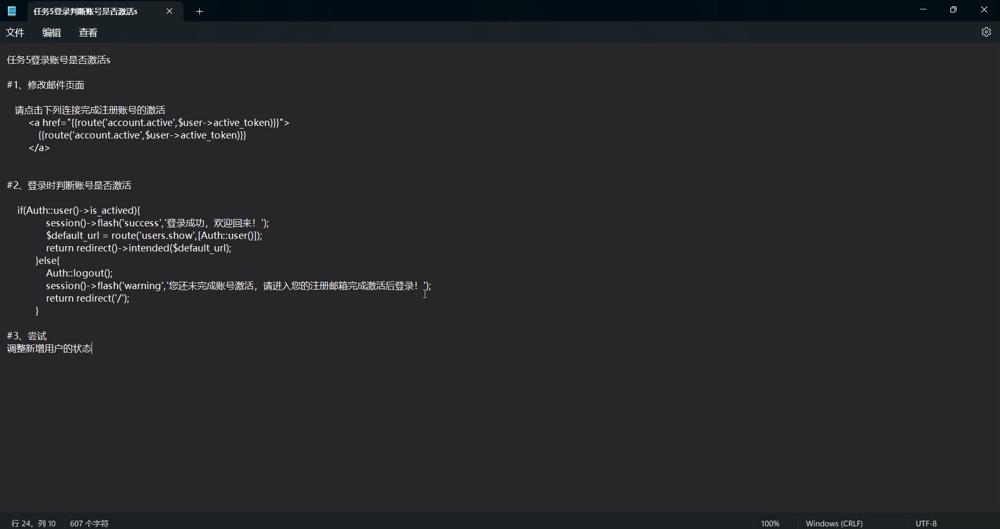
Task: Click the 100% zoom indicator
Action: click(770, 523)
